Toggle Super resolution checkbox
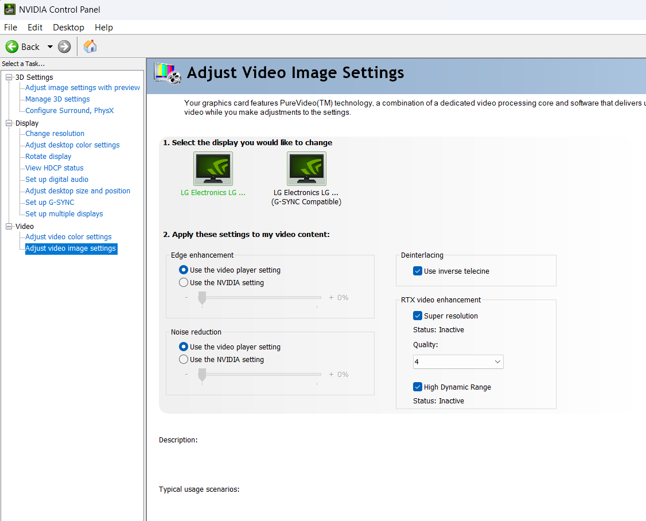646x521 pixels. click(x=417, y=316)
